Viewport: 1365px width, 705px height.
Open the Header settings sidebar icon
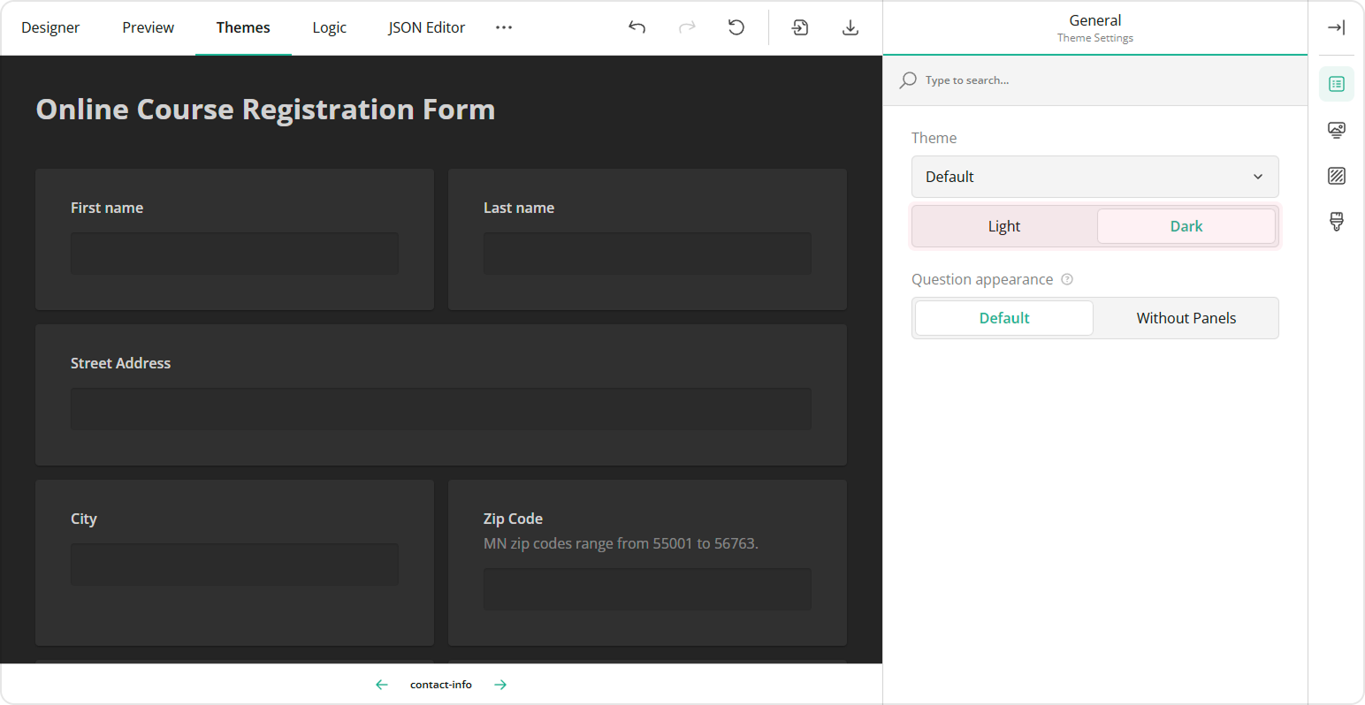[x=1336, y=130]
